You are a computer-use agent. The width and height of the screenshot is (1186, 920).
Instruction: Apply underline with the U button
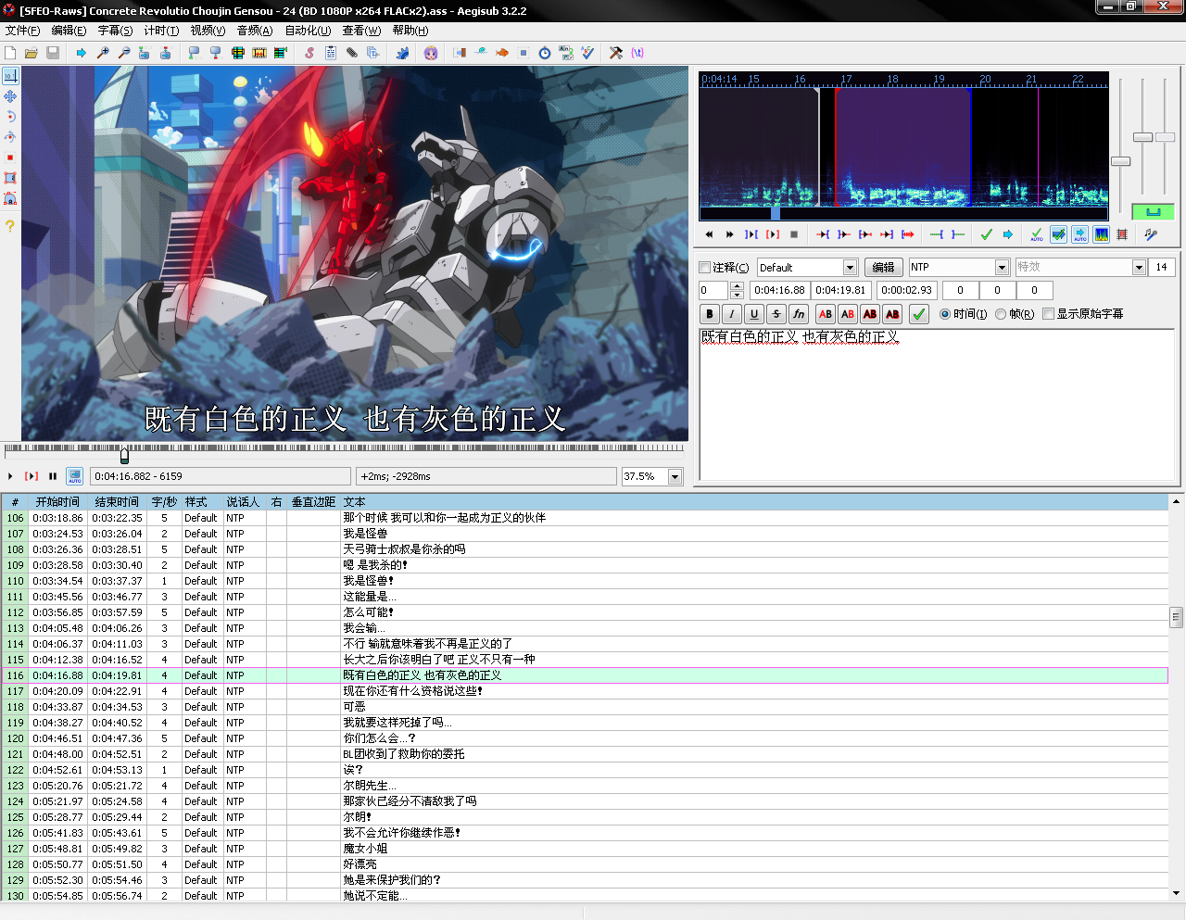coord(754,314)
